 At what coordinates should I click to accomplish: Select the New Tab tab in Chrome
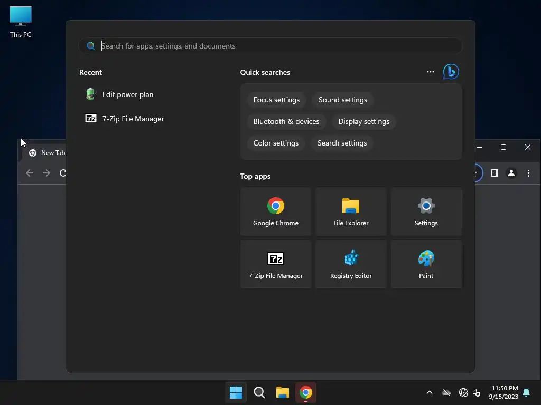(x=47, y=153)
